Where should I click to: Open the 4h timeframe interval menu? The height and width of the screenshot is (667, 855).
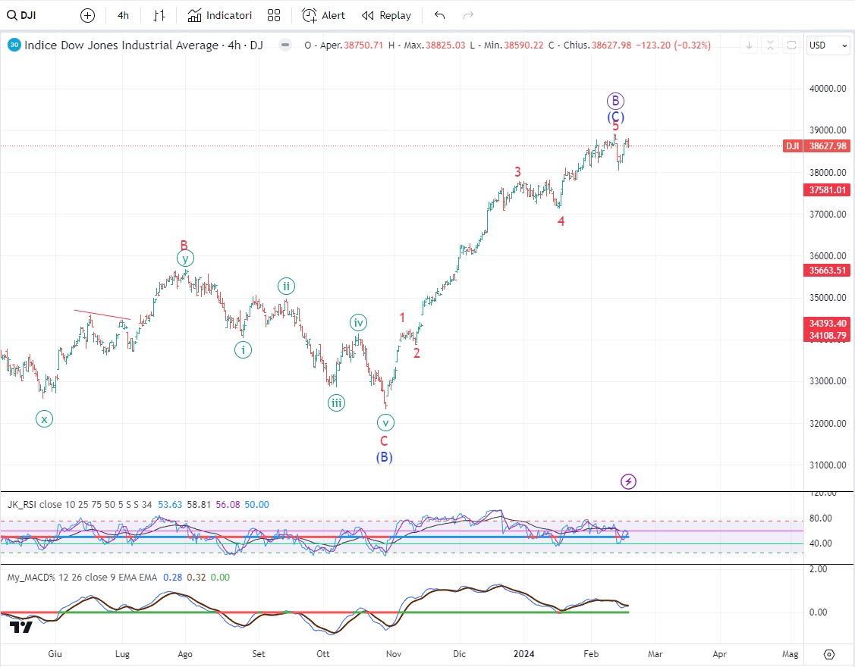click(x=123, y=15)
